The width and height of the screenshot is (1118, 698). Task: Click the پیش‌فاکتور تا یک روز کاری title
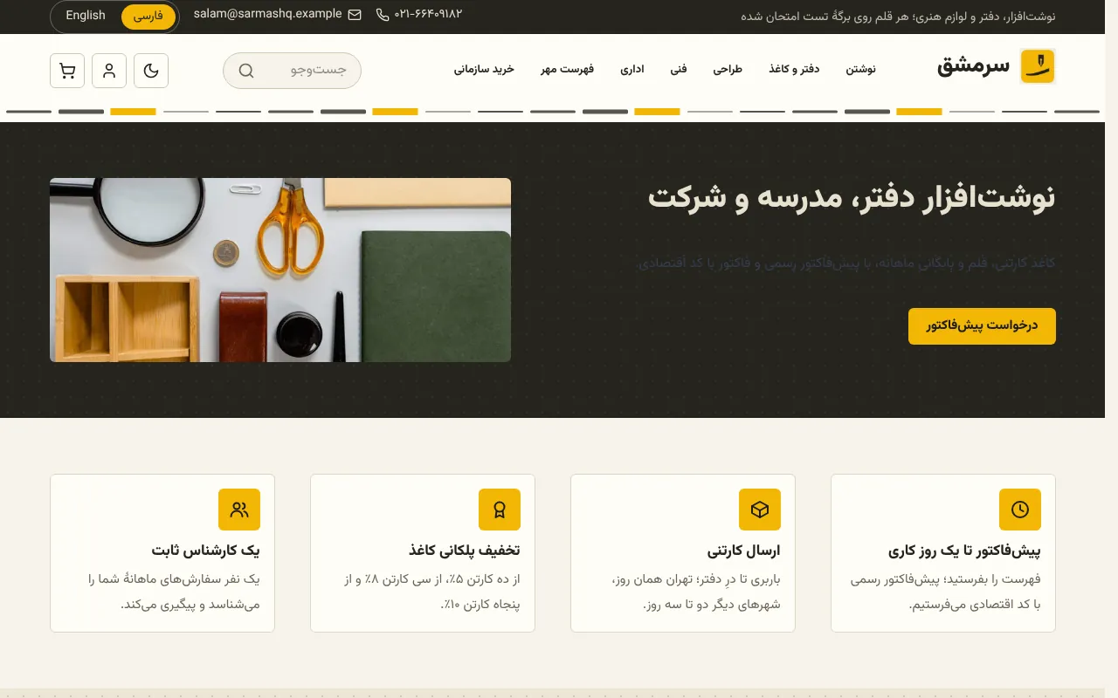pos(964,551)
